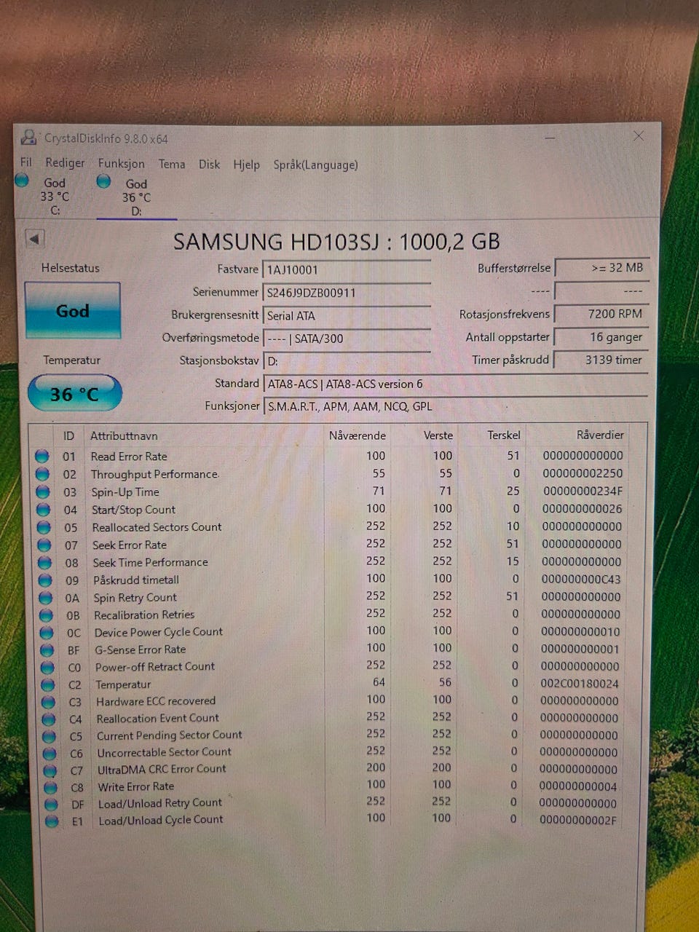Viewport: 699px width, 932px height.
Task: Click status dot for Start/Stop Count
Action: click(43, 510)
